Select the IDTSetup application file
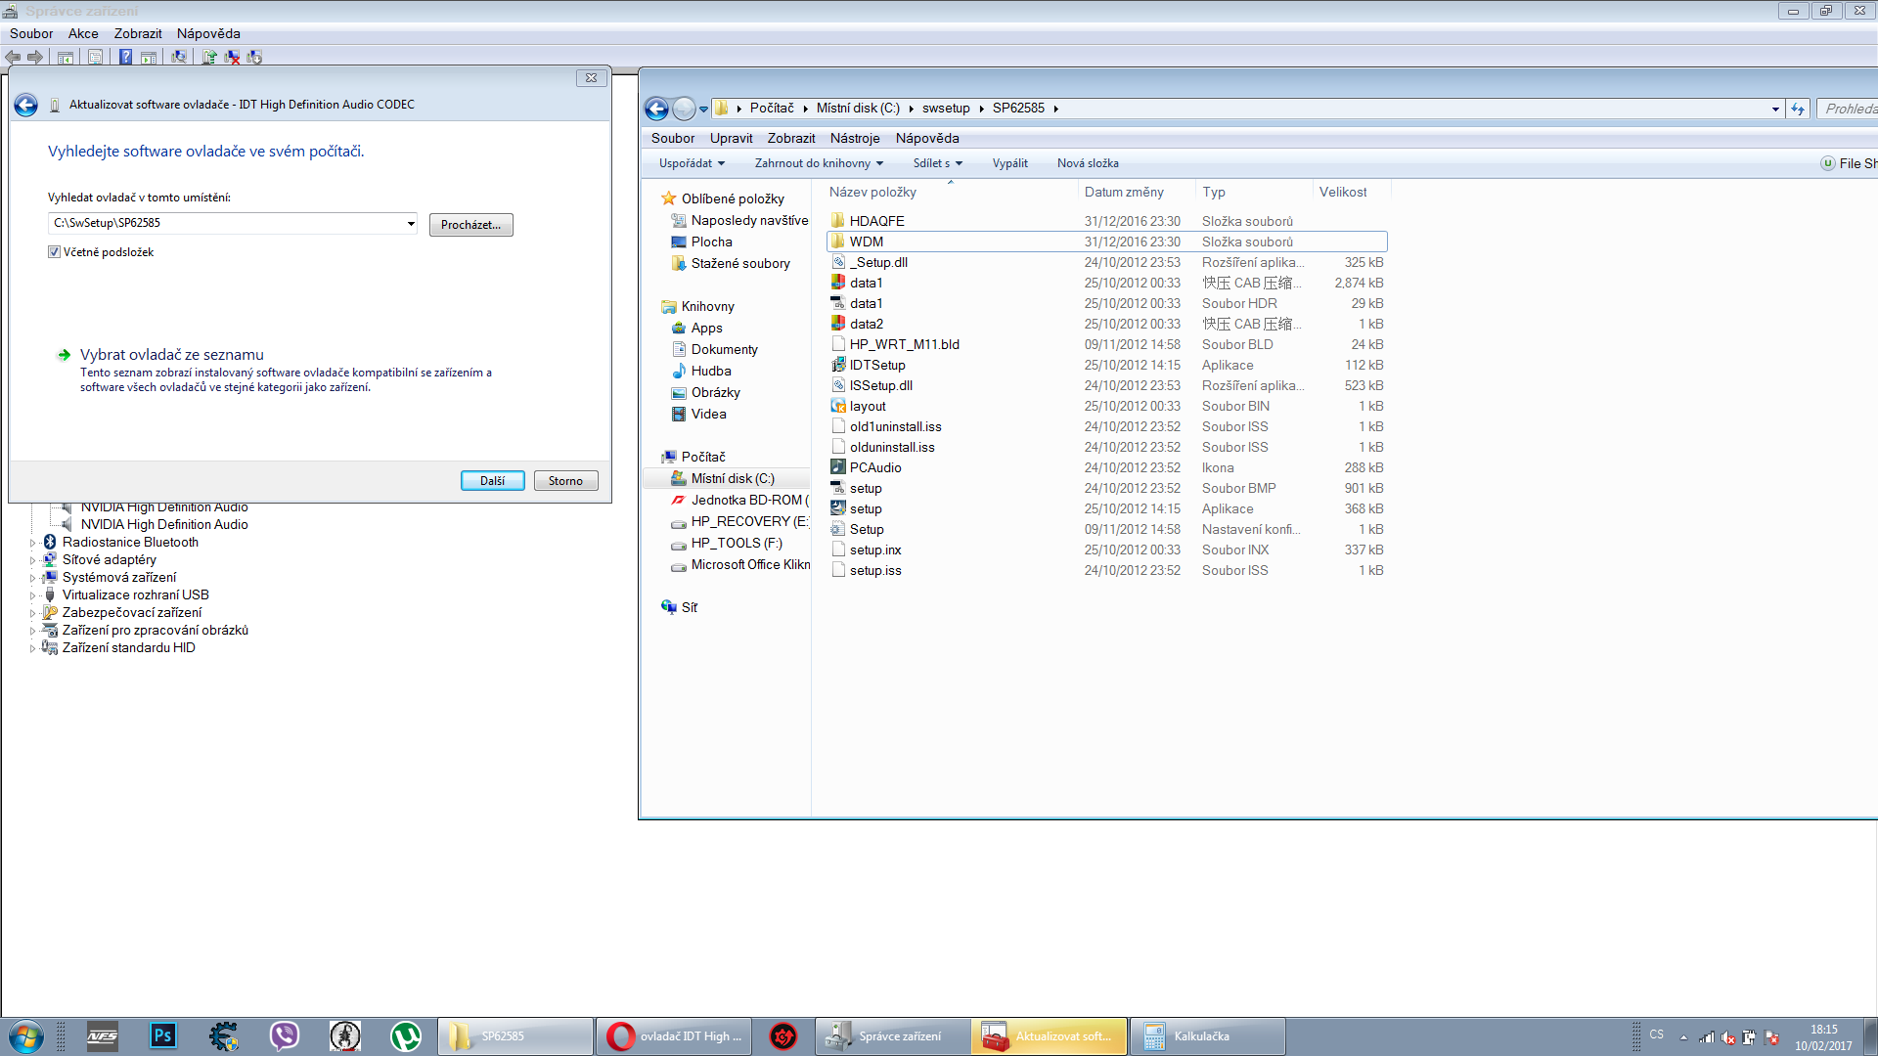The height and width of the screenshot is (1056, 1878). tap(876, 365)
